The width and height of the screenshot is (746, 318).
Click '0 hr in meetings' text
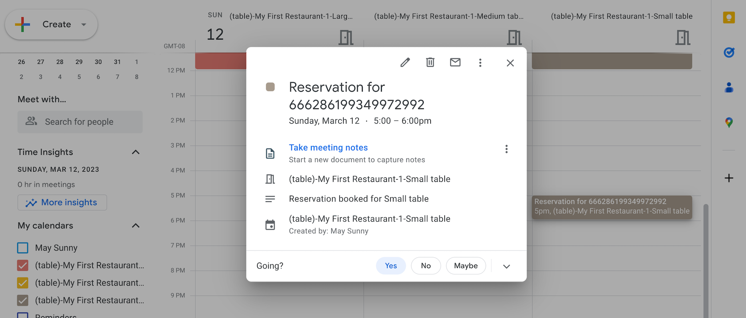[x=46, y=185]
